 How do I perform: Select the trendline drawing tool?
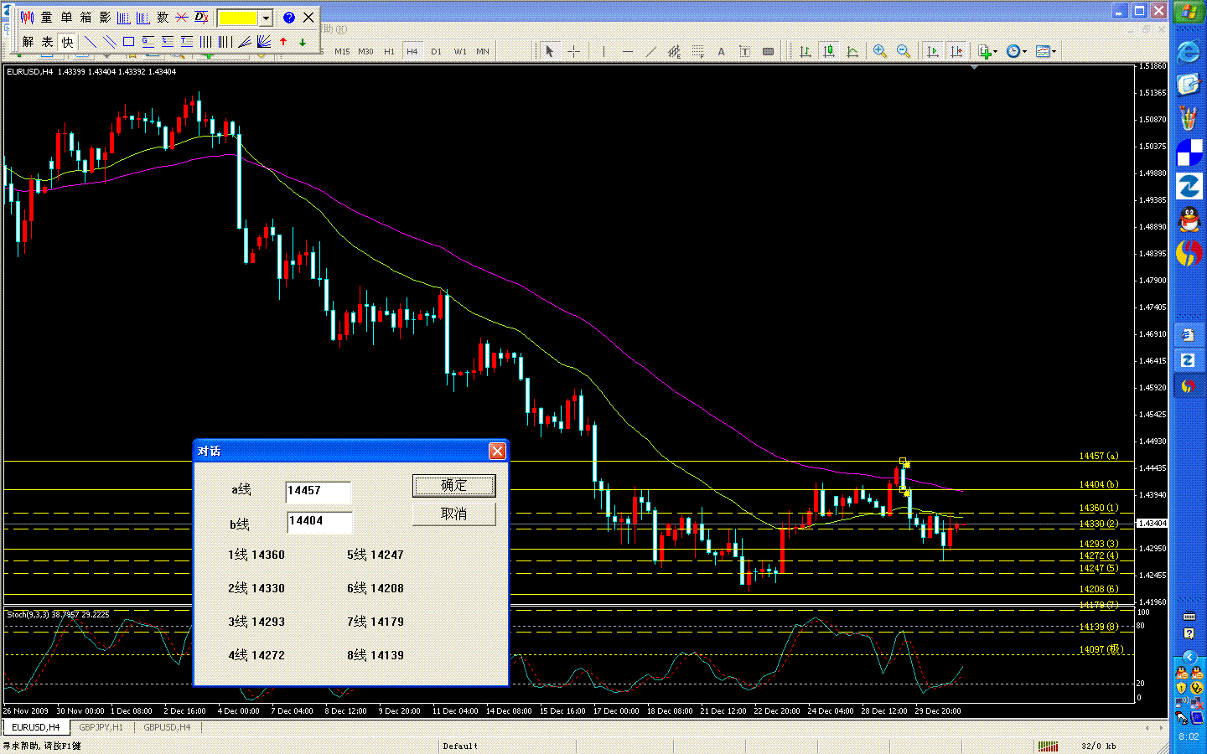pos(650,51)
